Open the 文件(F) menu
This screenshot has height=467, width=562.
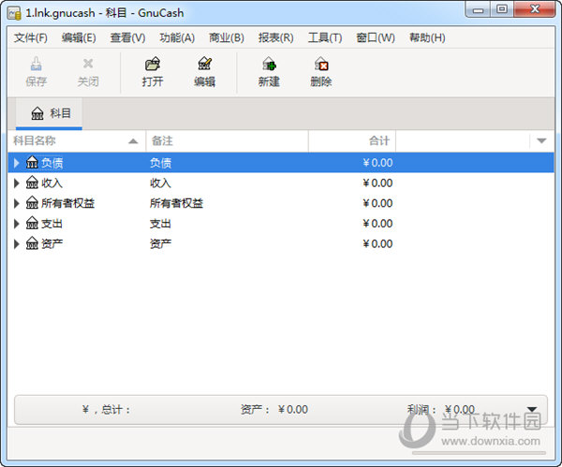(31, 37)
